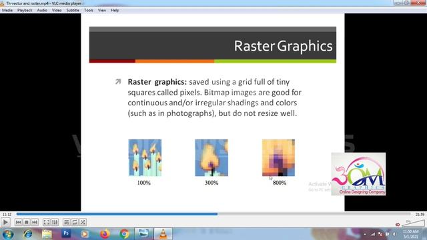Launch Internet Explorer from the taskbar

(27, 234)
